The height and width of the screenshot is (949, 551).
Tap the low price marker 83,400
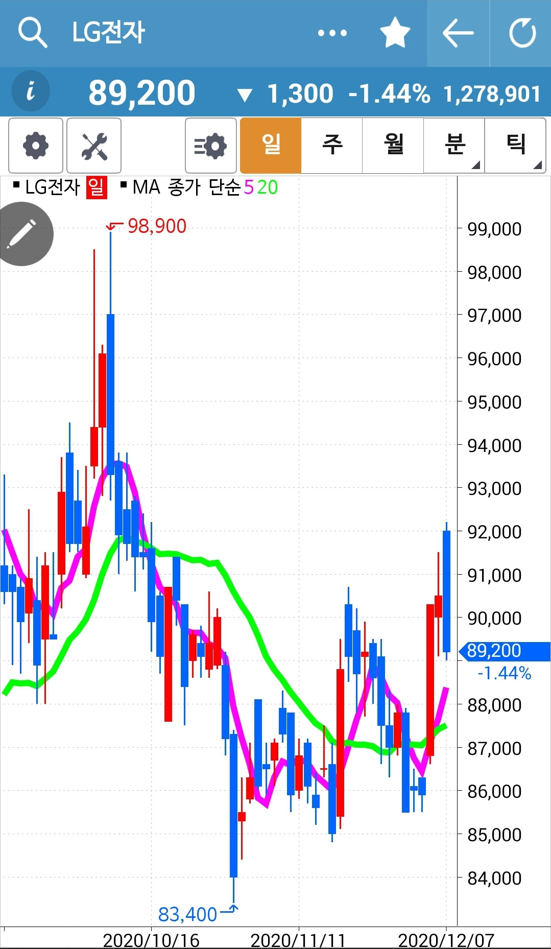[187, 914]
